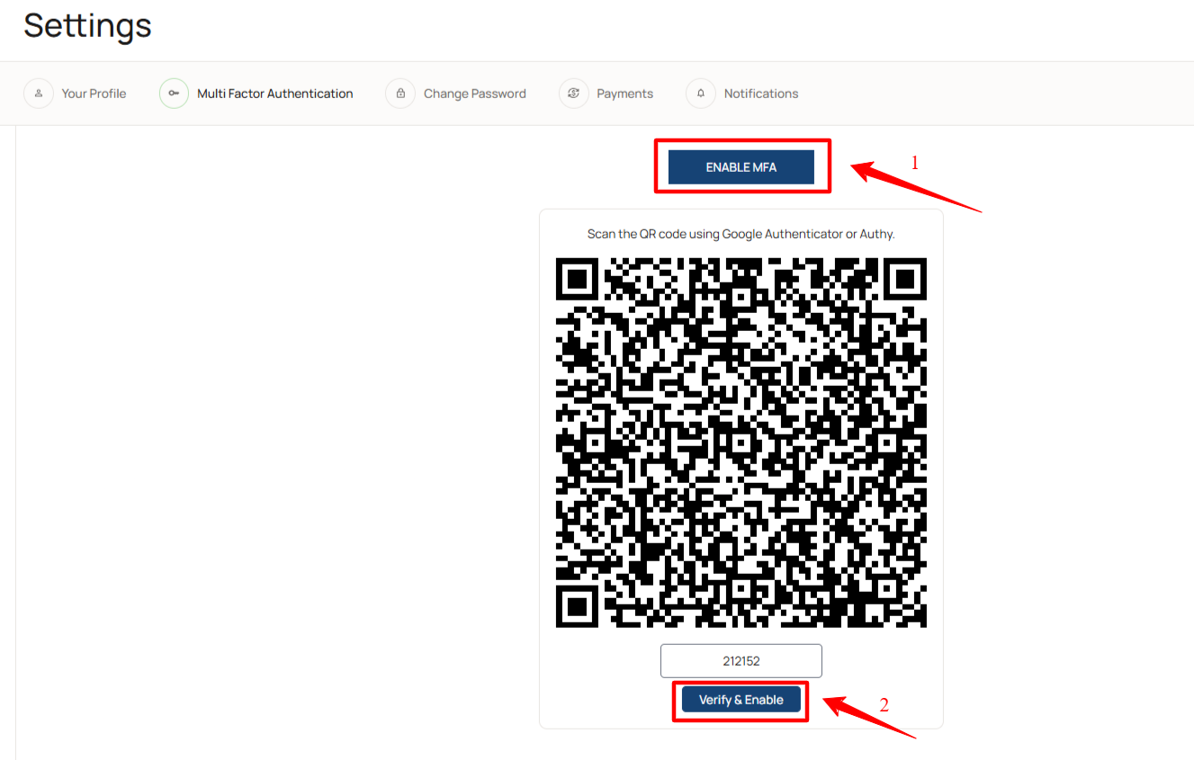This screenshot has width=1194, height=760.
Task: Click the Your Profile person icon
Action: (39, 94)
